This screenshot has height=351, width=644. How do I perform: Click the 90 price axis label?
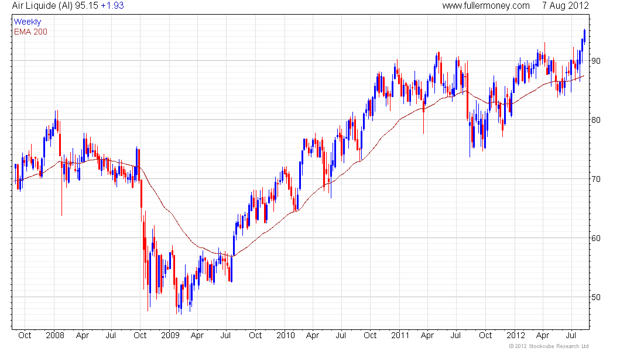click(x=595, y=61)
